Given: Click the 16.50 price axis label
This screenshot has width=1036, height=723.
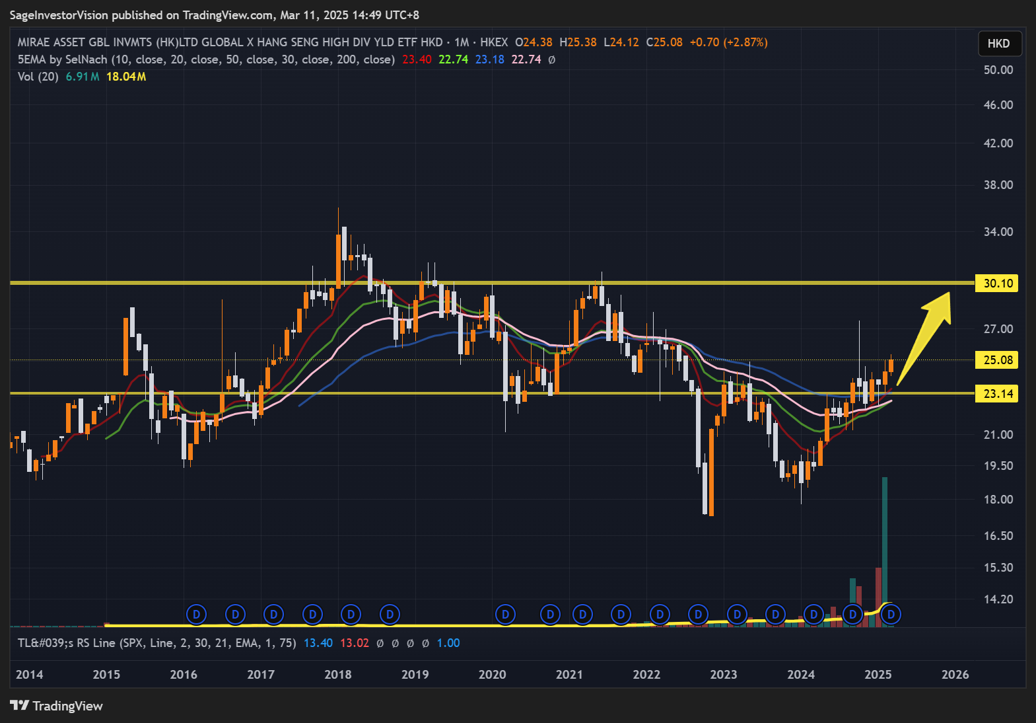Looking at the screenshot, I should [998, 536].
